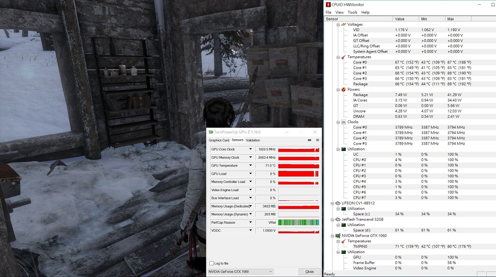Image resolution: width=496 pixels, height=277 pixels.
Task: Collapse the LITEON CV1-88512 tree node
Action: pyautogui.click(x=332, y=203)
